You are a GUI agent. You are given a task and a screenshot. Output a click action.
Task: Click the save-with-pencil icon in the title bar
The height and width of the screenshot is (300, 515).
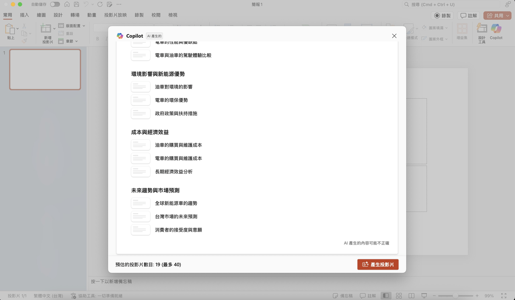[109, 4]
